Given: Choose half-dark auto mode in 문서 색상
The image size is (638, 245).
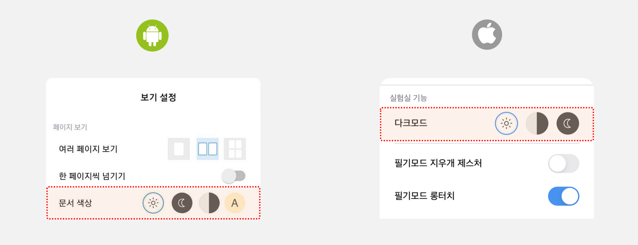Looking at the screenshot, I should click(209, 203).
